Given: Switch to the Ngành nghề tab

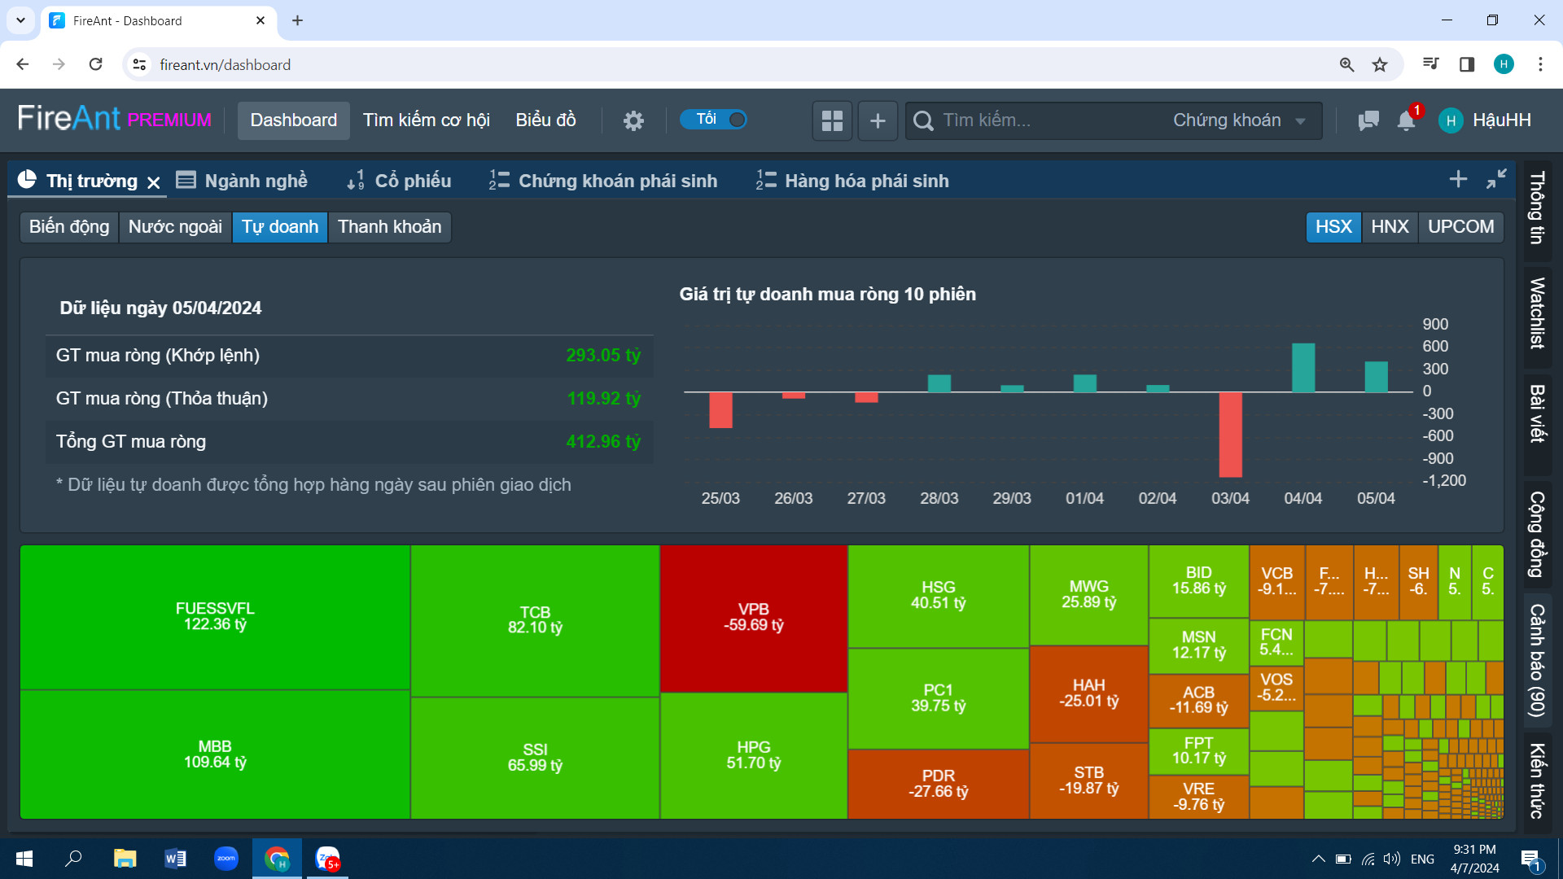Looking at the screenshot, I should [243, 181].
